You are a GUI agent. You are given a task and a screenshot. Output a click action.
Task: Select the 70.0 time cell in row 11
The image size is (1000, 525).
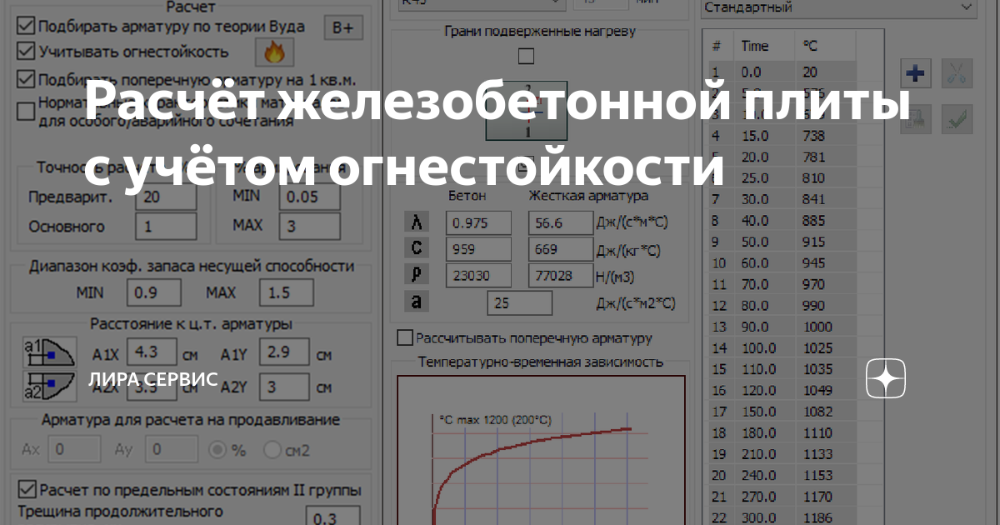[x=766, y=284]
